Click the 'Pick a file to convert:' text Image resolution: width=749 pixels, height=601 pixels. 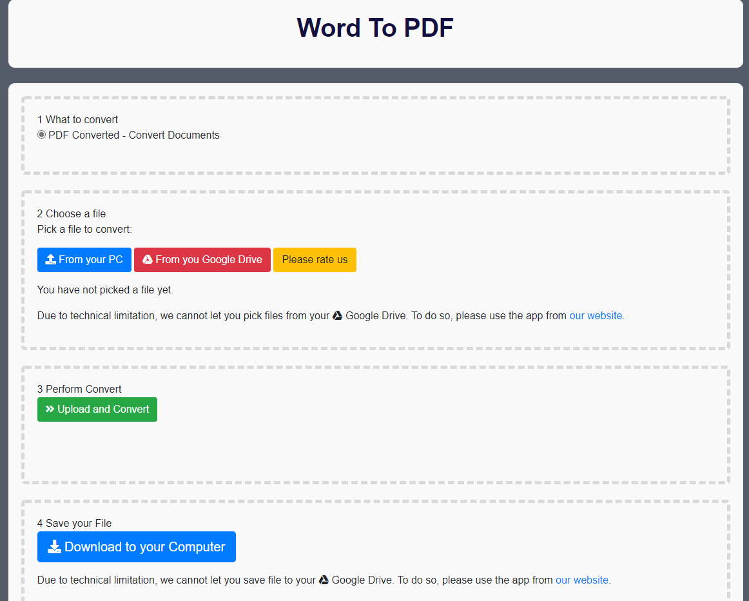(84, 230)
